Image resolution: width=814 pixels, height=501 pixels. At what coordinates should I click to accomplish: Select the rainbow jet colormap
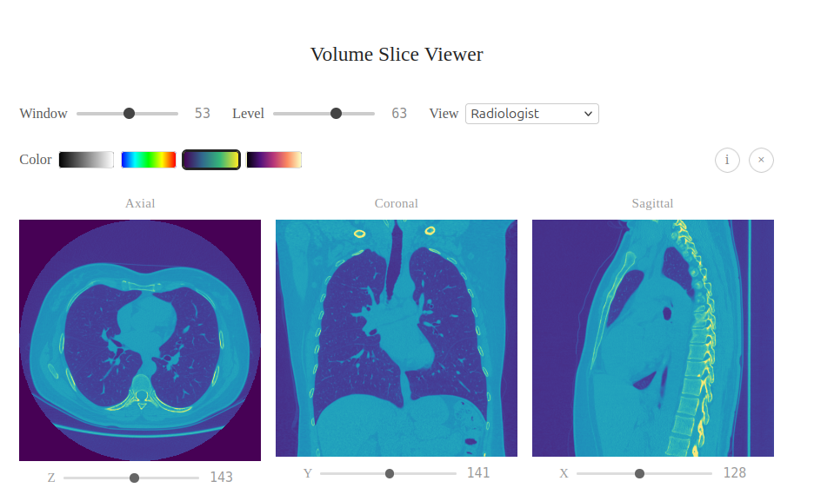[148, 159]
